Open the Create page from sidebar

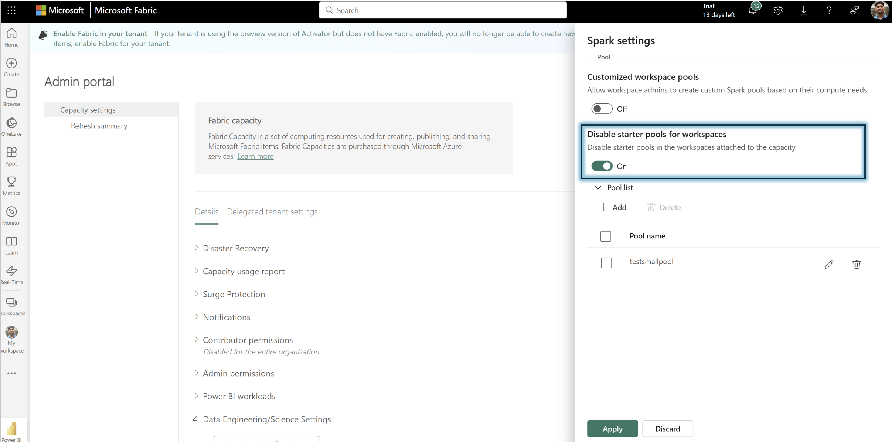click(11, 67)
